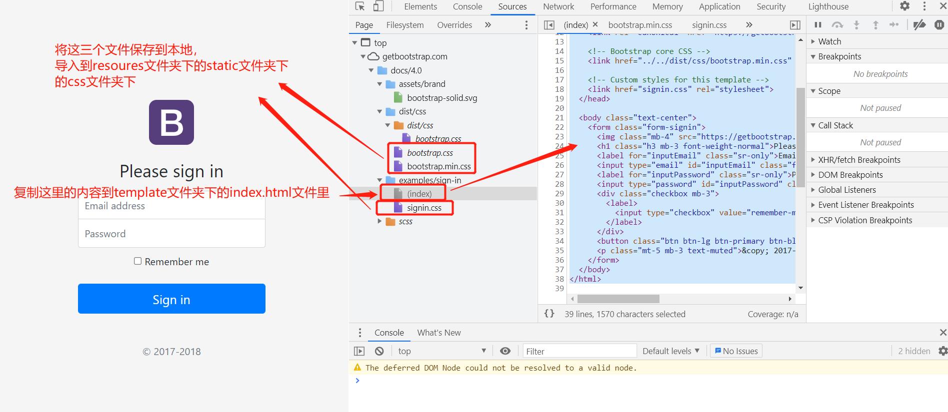Step into next function call
Screen dimensions: 948x412
tap(856, 25)
